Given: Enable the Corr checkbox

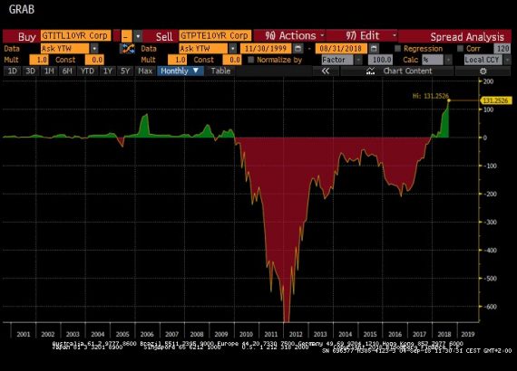Looking at the screenshot, I should click(x=460, y=48).
